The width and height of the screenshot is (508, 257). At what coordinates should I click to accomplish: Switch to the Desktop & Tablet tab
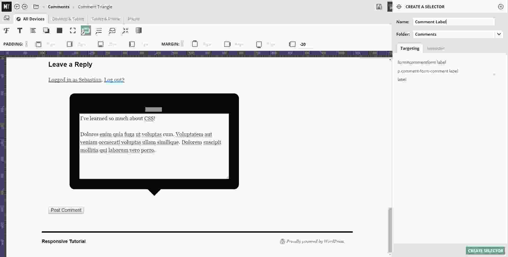click(x=68, y=19)
